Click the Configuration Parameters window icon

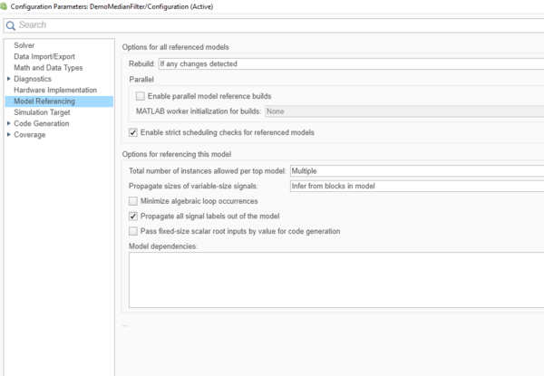(5, 6)
